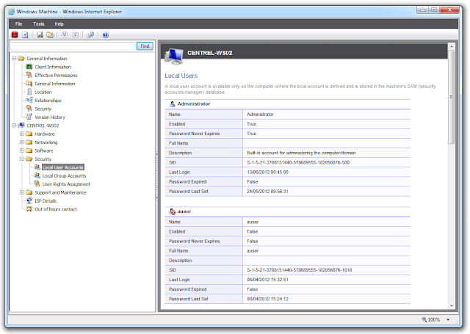This screenshot has width=470, height=334.
Task: Click the collapse all toolbar icon
Action: coord(76,35)
